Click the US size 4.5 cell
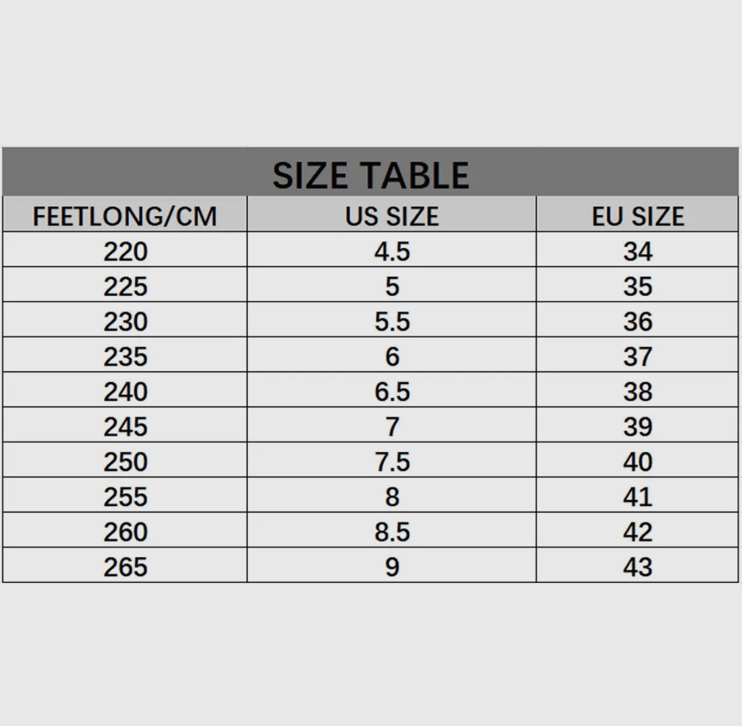This screenshot has width=742, height=726. [x=392, y=251]
